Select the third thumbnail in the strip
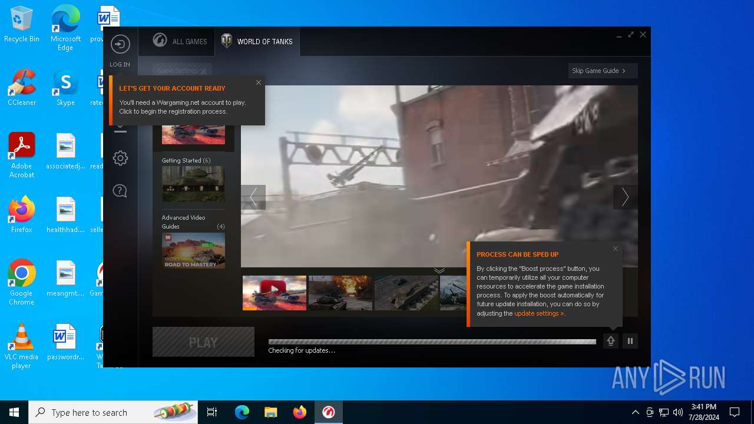Viewport: 754px width, 424px height. 406,293
